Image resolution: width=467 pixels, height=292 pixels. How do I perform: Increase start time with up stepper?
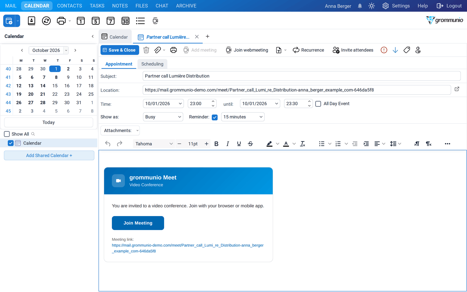[x=213, y=102]
